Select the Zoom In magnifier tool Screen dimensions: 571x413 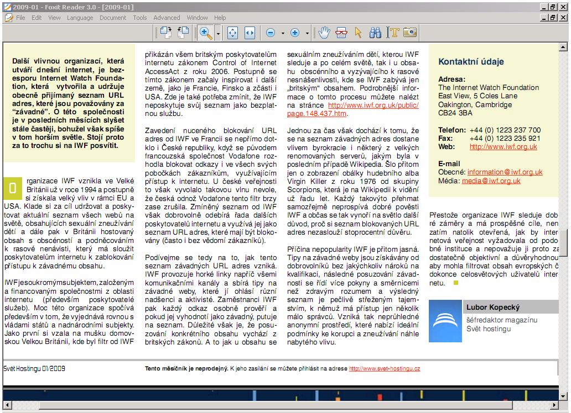tap(206, 33)
